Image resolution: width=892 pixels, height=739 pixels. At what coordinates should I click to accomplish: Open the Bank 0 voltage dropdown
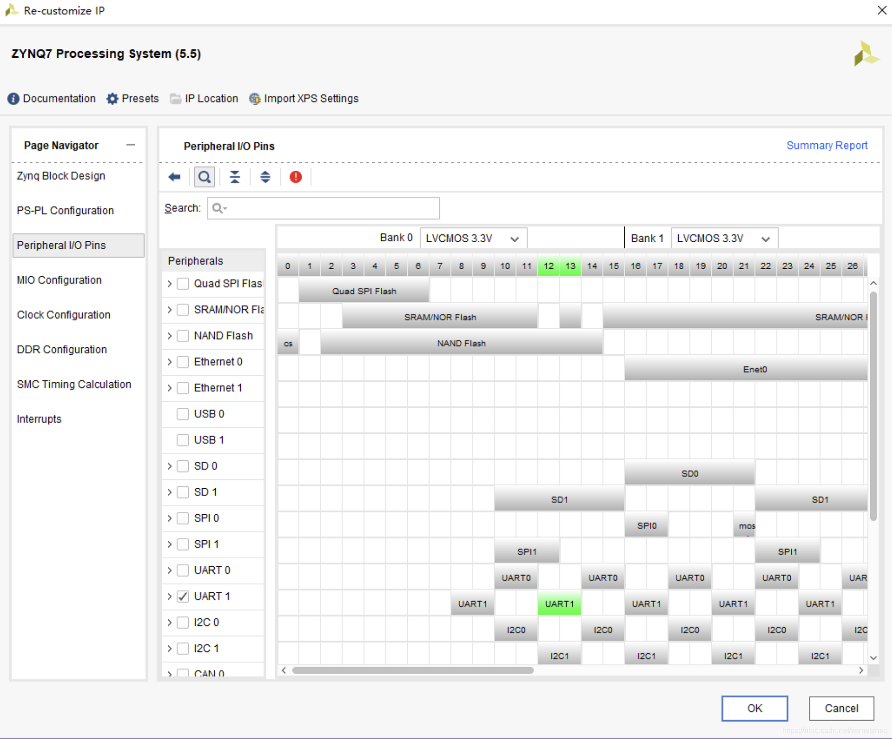pos(473,238)
